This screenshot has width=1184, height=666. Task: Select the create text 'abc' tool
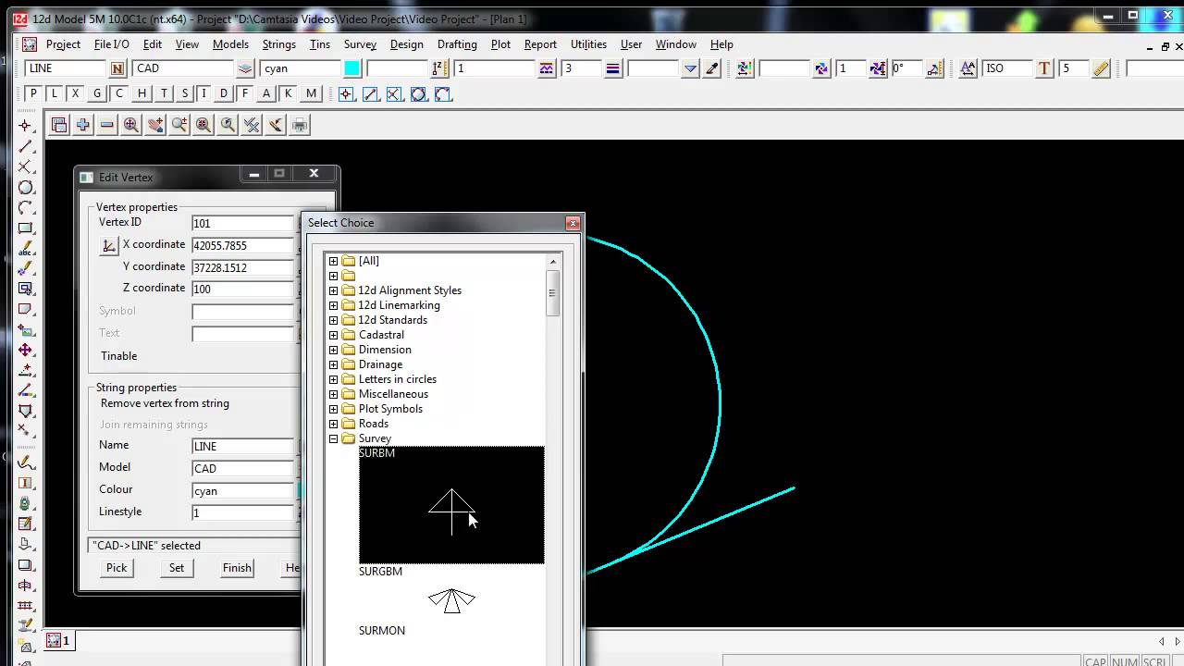click(26, 248)
